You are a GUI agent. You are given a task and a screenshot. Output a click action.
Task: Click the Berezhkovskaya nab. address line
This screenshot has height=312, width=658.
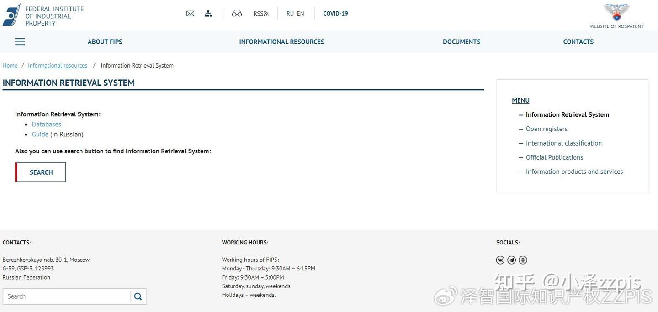[x=47, y=260]
